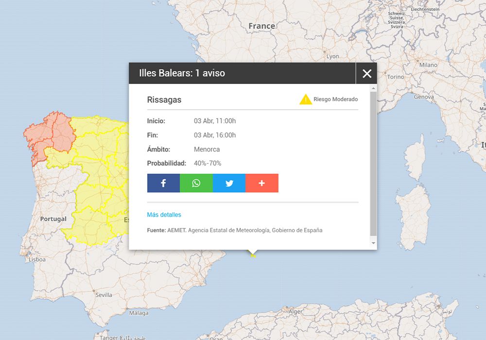Share the alert on Facebook
The image size is (486, 340).
coord(163,183)
